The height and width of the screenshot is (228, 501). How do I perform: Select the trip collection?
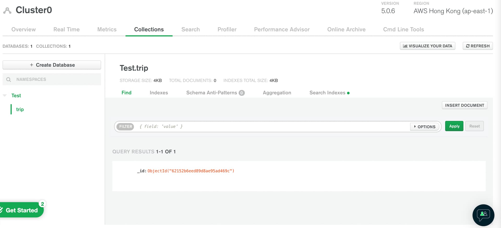pos(20,109)
